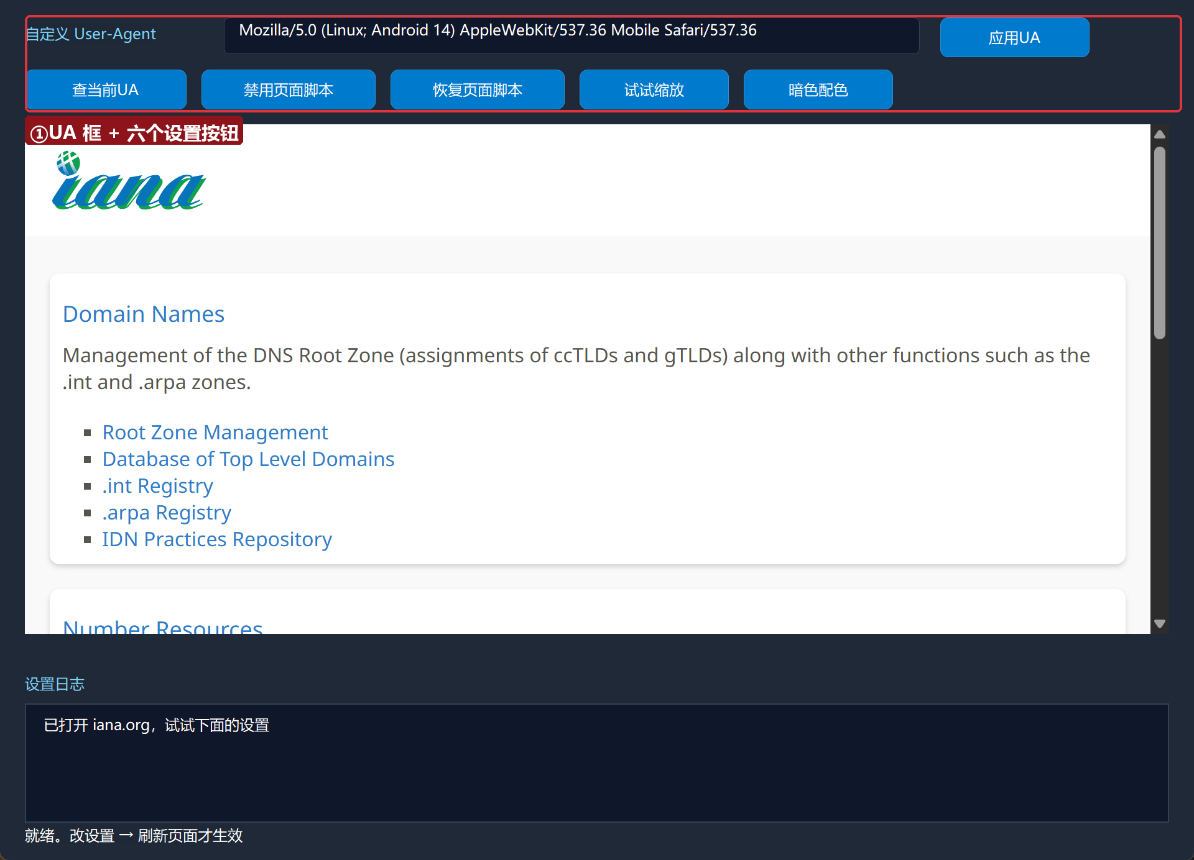Click the IANA logo
The width and height of the screenshot is (1194, 860).
129,181
